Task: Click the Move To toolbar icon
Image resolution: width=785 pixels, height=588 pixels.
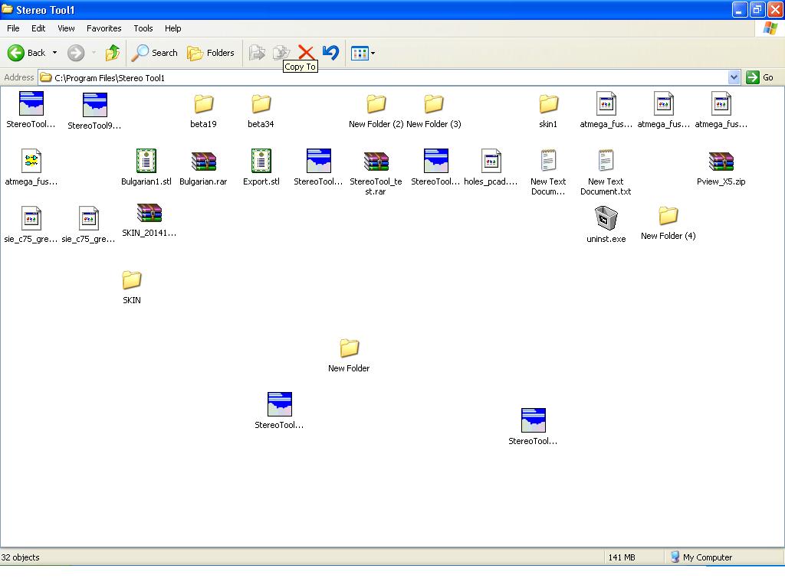Action: (x=258, y=53)
